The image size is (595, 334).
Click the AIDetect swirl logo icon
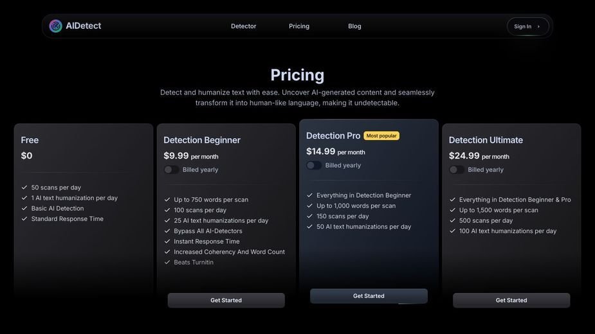pos(55,26)
